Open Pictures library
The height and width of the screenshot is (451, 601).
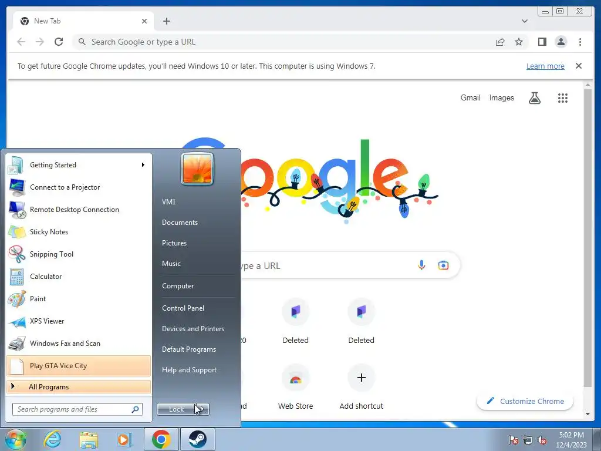(174, 243)
